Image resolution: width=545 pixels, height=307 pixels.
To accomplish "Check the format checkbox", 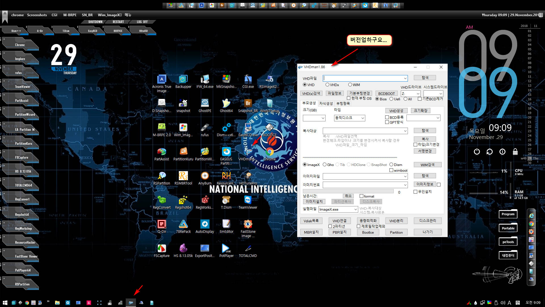I will (361, 196).
